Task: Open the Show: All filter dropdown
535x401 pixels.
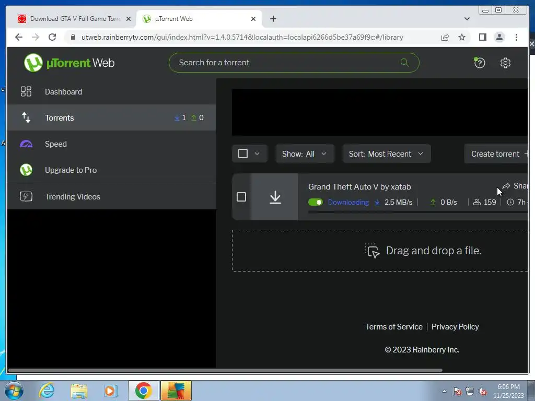Action: [305, 154]
